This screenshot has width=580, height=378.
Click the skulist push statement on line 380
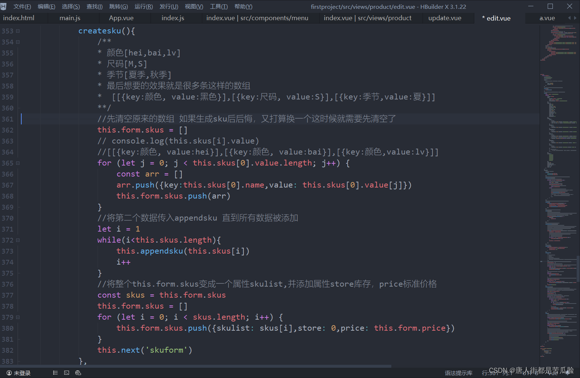coord(286,328)
